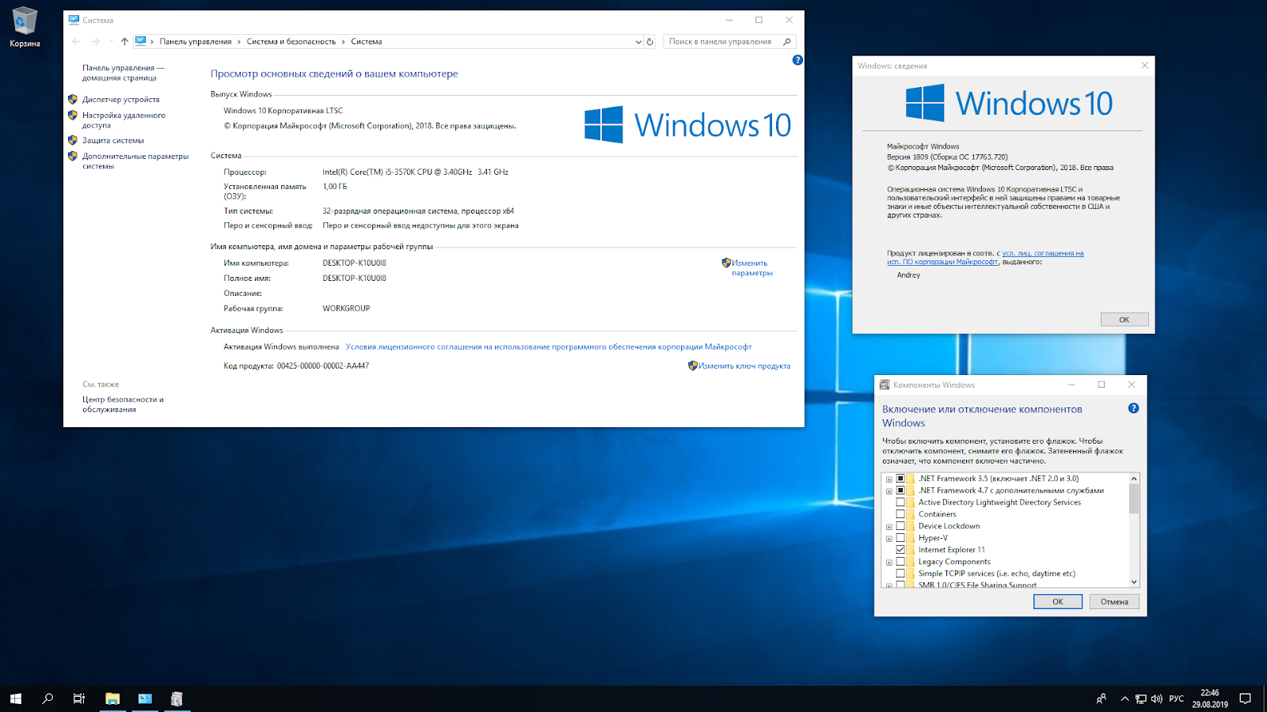Click the search magnifier in Control Panel search

tap(787, 42)
